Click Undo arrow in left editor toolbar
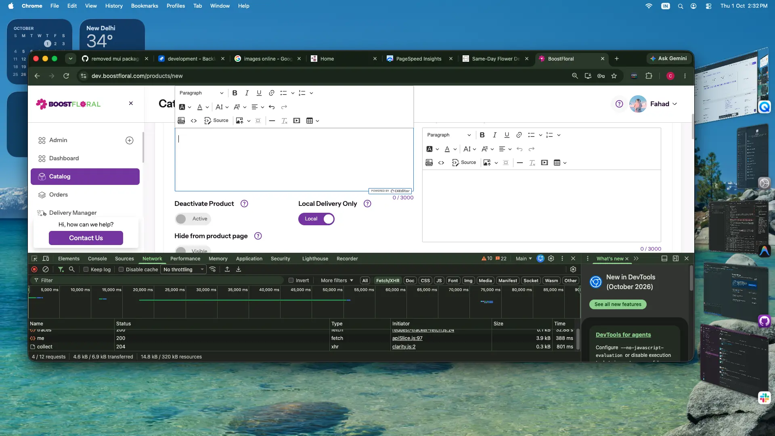The height and width of the screenshot is (436, 775). point(272,107)
